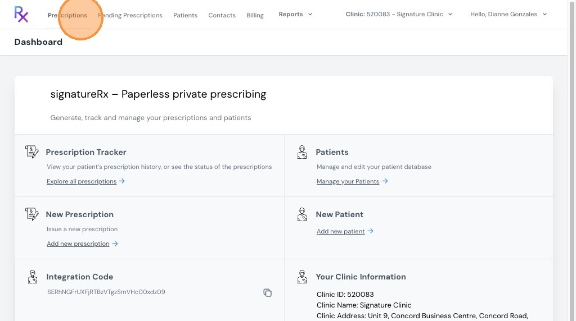This screenshot has width=576, height=321.
Task: Click the Prescription Tracker scroll icon
Action: 31,152
